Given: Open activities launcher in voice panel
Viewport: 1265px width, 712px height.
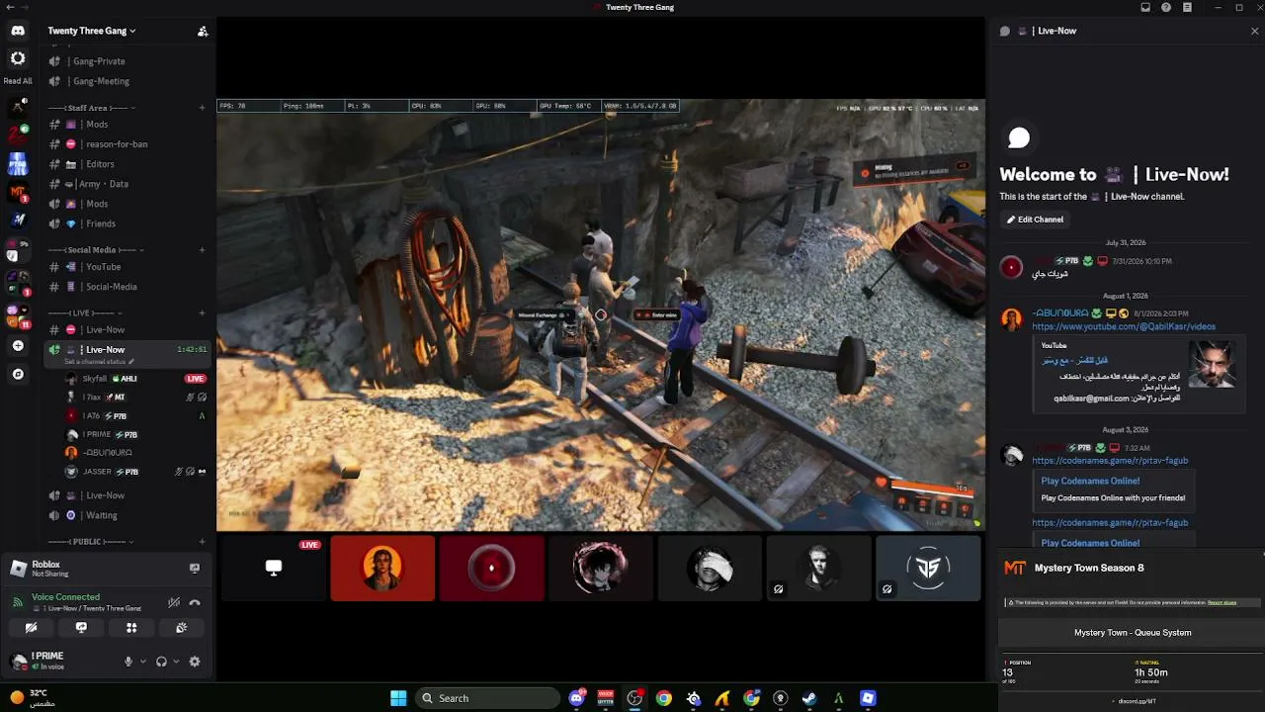Looking at the screenshot, I should 131,628.
